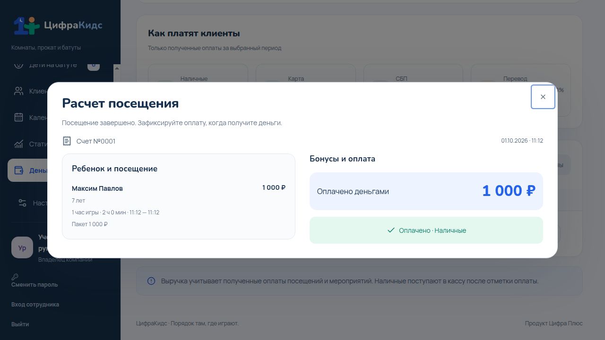
Task: Click the large blue 1 000 ₽ total
Action: pos(509,191)
